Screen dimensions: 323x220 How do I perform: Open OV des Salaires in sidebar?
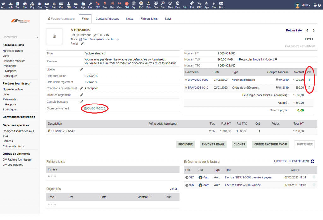click(x=13, y=165)
